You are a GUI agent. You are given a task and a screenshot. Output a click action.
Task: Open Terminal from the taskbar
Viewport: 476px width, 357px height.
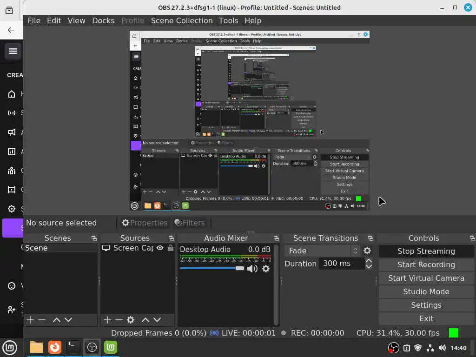pyautogui.click(x=73, y=347)
